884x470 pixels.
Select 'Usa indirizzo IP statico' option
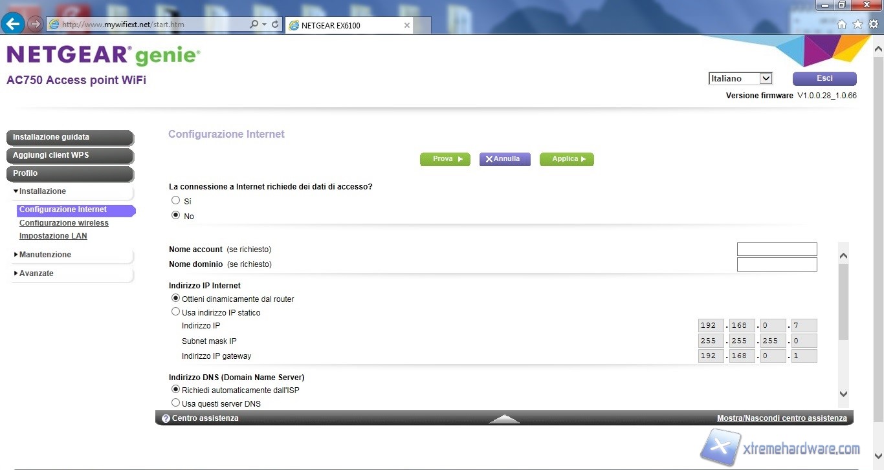[x=175, y=312]
